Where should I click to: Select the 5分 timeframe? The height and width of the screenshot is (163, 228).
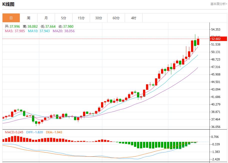coord(63,18)
